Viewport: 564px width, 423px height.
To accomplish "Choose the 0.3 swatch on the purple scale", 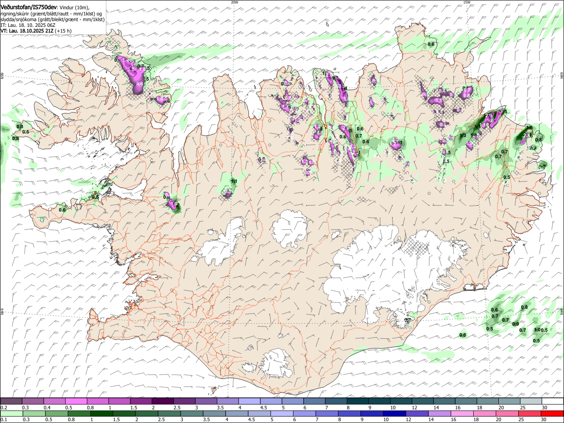I will coord(33,401).
